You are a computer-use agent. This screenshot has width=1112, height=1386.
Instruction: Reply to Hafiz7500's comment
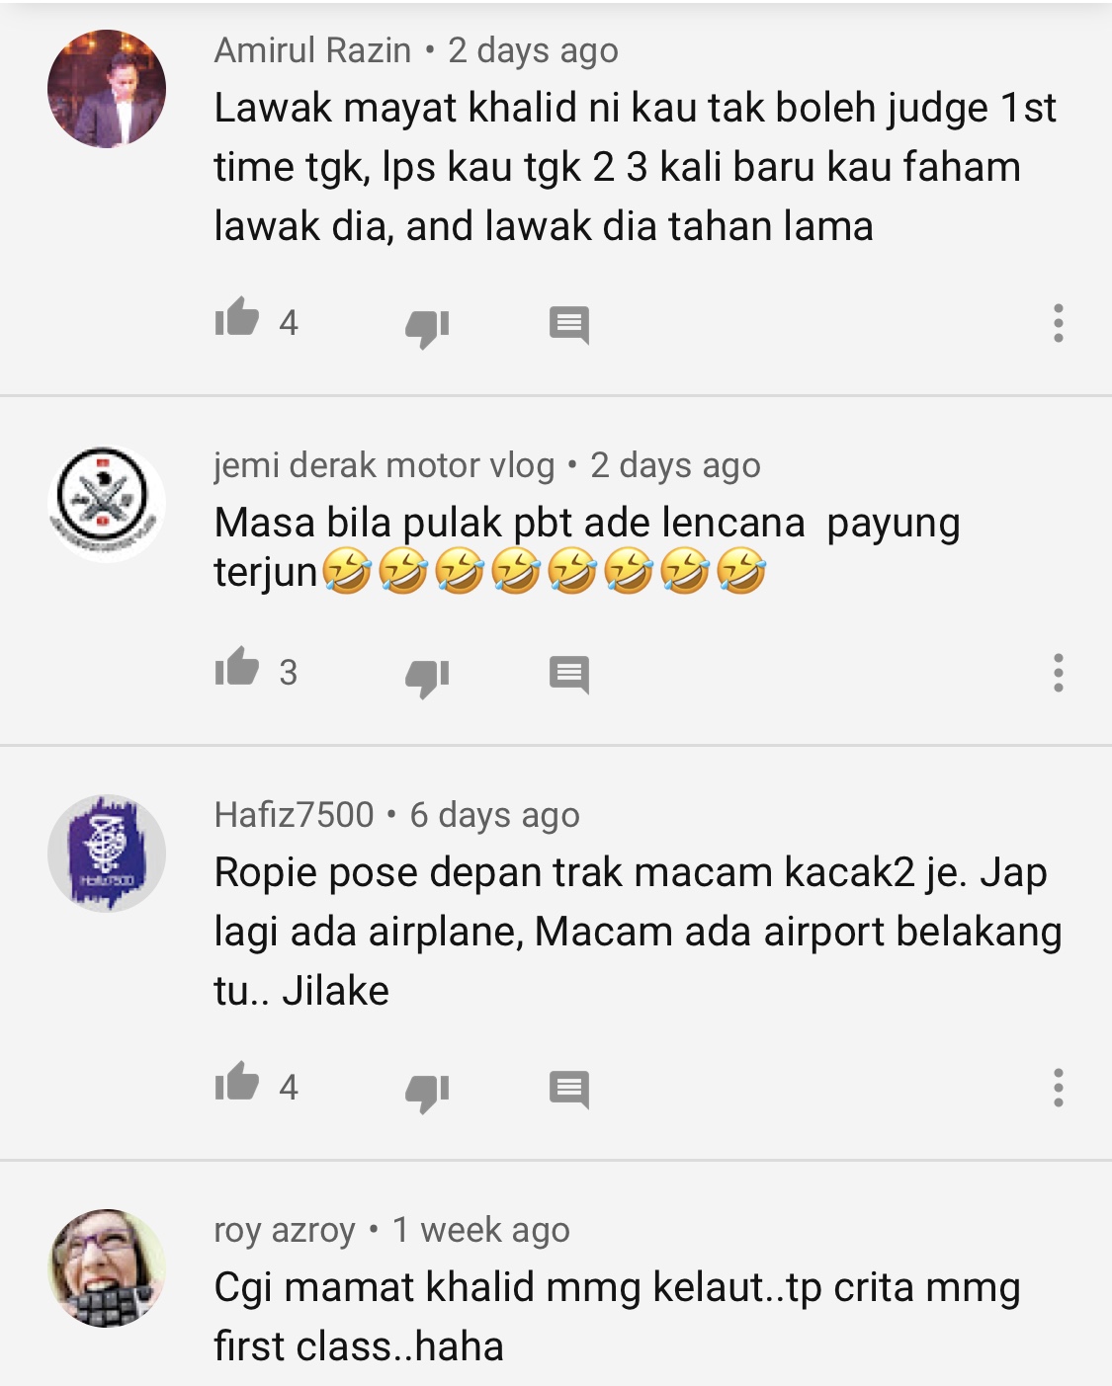coord(569,1090)
